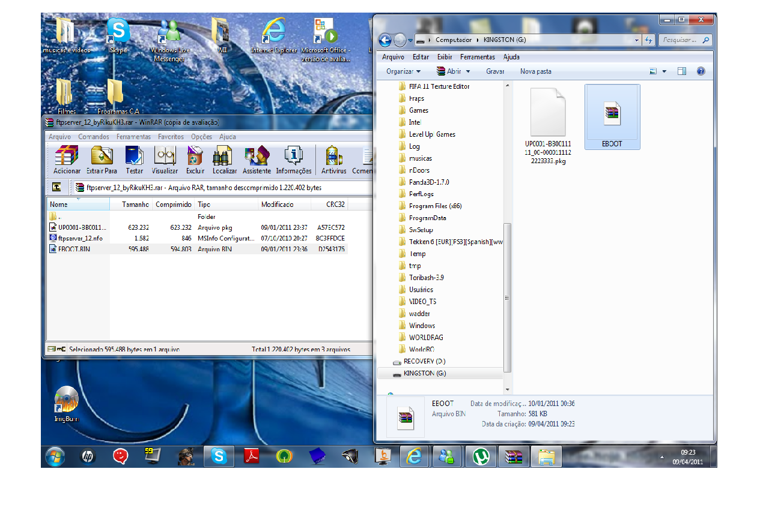Select the EBOOT file in Explorer
Viewport: 769px width, 511px height.
pos(612,117)
